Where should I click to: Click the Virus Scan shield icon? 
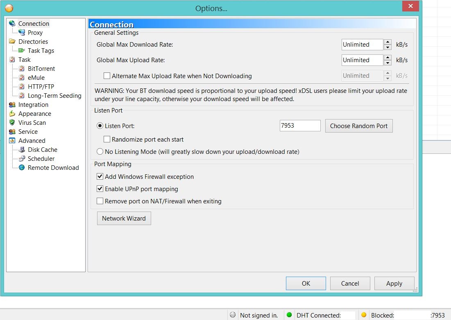[12, 123]
